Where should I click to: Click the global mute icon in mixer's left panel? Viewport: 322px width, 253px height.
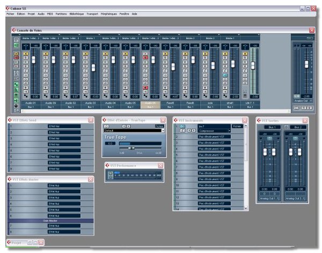(x=16, y=54)
